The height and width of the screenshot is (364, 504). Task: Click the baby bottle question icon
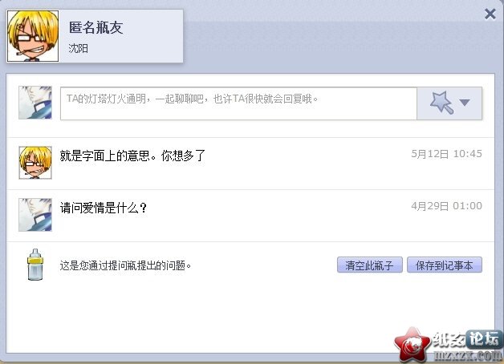pos(35,265)
